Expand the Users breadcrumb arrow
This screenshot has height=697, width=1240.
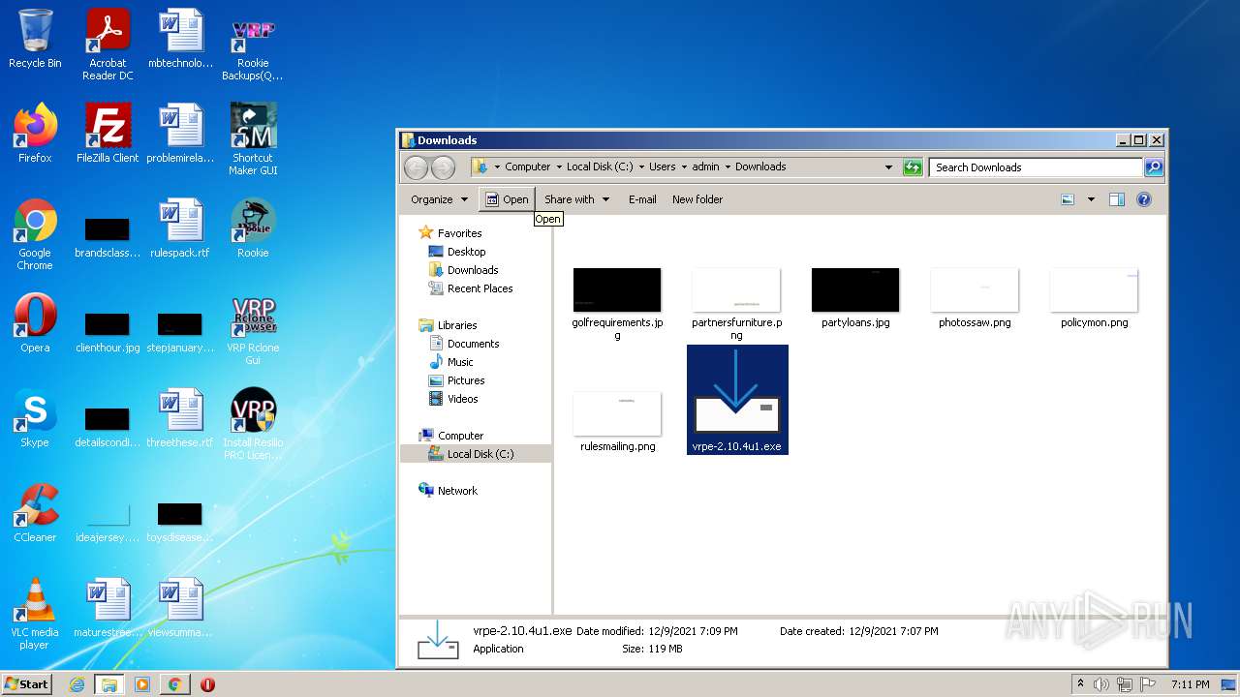(685, 167)
